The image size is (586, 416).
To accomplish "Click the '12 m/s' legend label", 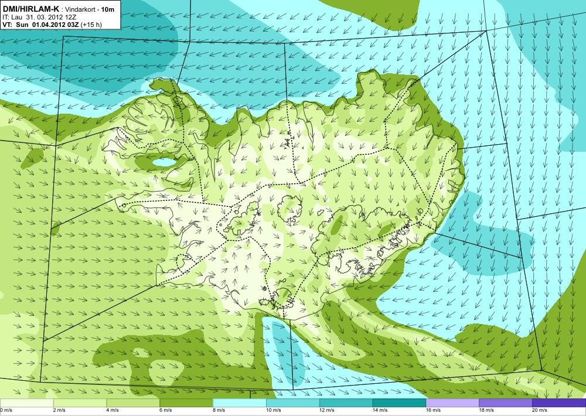I will click(x=326, y=410).
